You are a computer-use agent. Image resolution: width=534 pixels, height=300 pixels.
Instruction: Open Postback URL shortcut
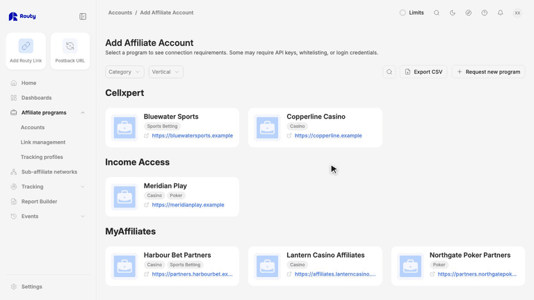(70, 51)
